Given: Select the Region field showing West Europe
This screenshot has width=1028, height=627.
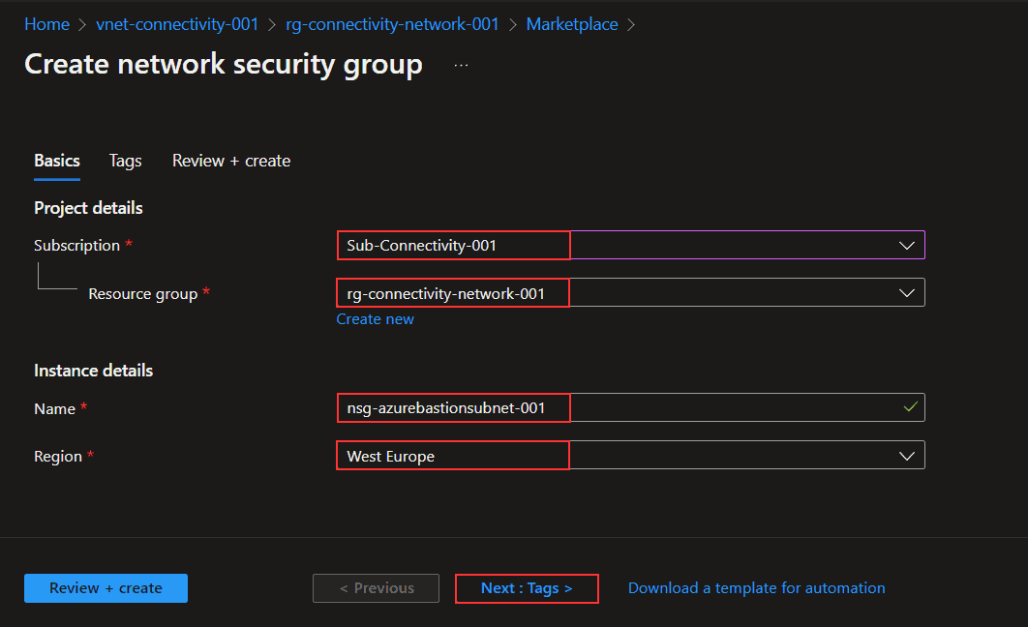Looking at the screenshot, I should coord(453,455).
